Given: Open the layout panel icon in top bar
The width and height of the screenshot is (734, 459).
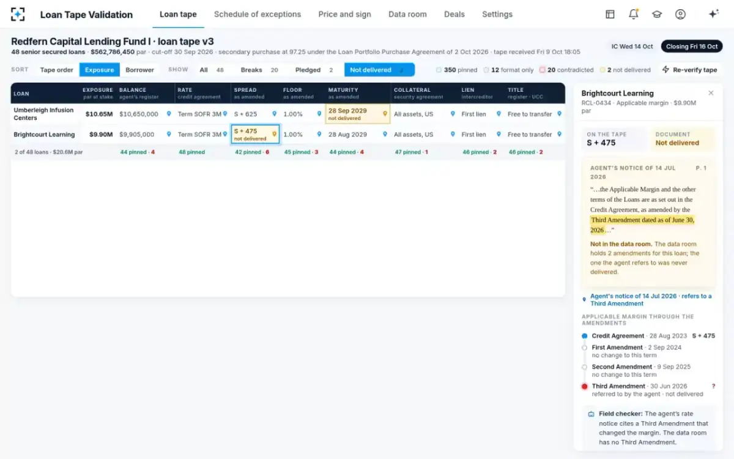Looking at the screenshot, I should coord(610,14).
